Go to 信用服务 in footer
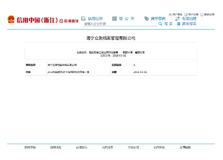223x160 pixels. (108, 148)
